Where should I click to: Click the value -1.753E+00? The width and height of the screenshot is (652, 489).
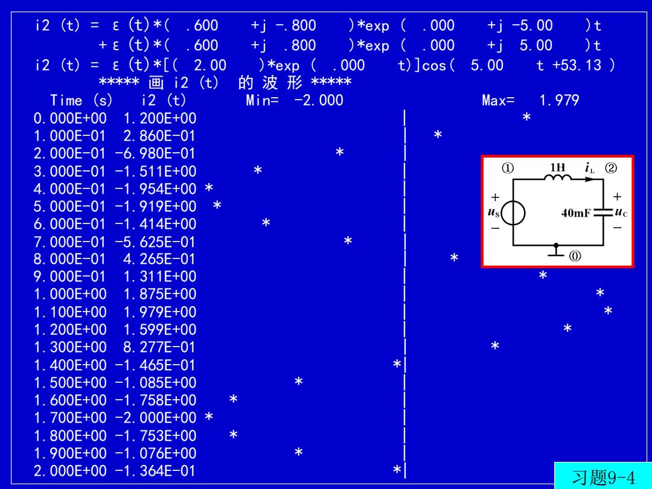(155, 436)
